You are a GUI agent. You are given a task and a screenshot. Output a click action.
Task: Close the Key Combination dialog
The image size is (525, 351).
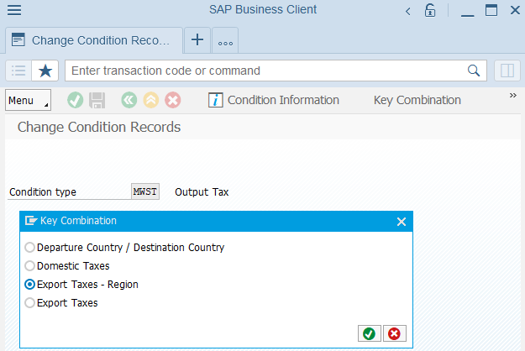point(402,222)
